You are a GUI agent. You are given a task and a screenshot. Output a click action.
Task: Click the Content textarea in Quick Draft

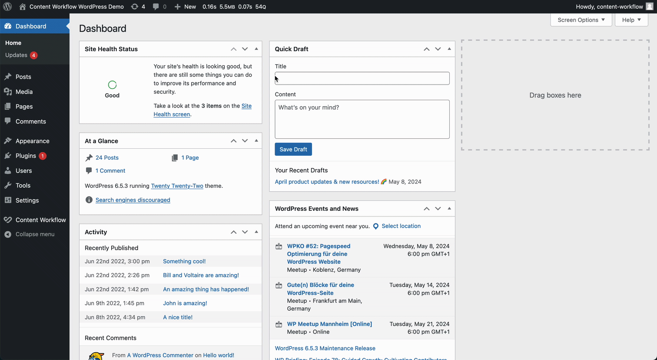[x=362, y=119]
